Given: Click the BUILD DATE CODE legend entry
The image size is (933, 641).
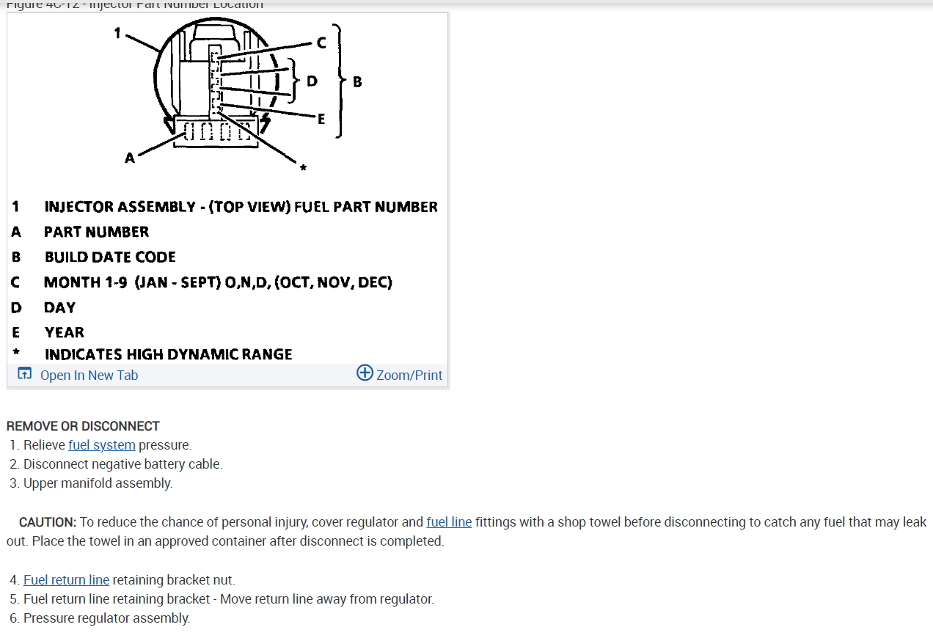Looking at the screenshot, I should (110, 257).
